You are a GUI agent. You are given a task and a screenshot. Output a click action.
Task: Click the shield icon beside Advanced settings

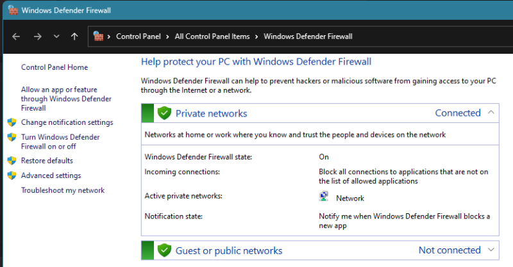pos(12,175)
